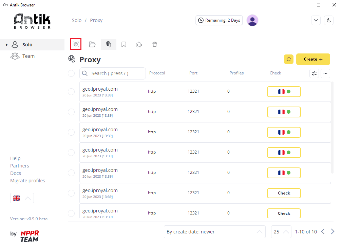Open the column filter settings icon

pyautogui.click(x=314, y=73)
